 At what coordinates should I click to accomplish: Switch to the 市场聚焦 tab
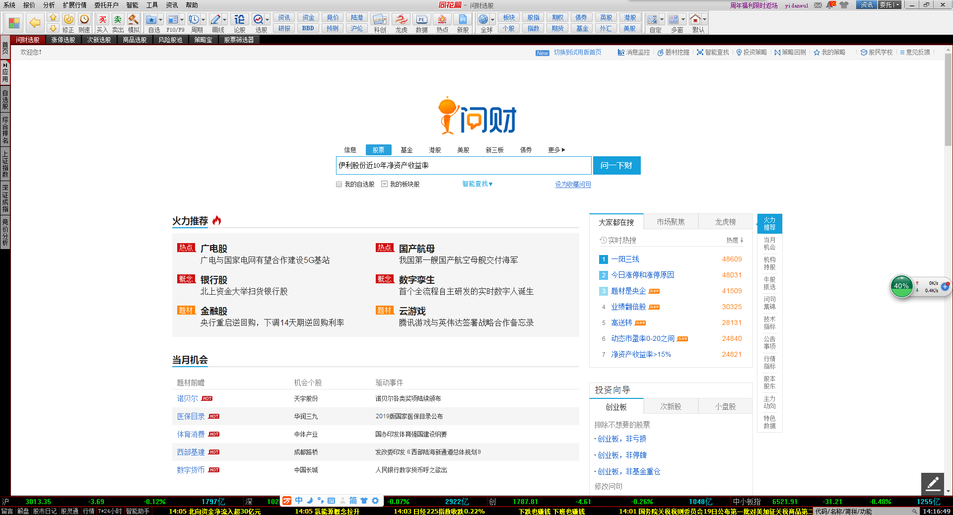(x=671, y=222)
